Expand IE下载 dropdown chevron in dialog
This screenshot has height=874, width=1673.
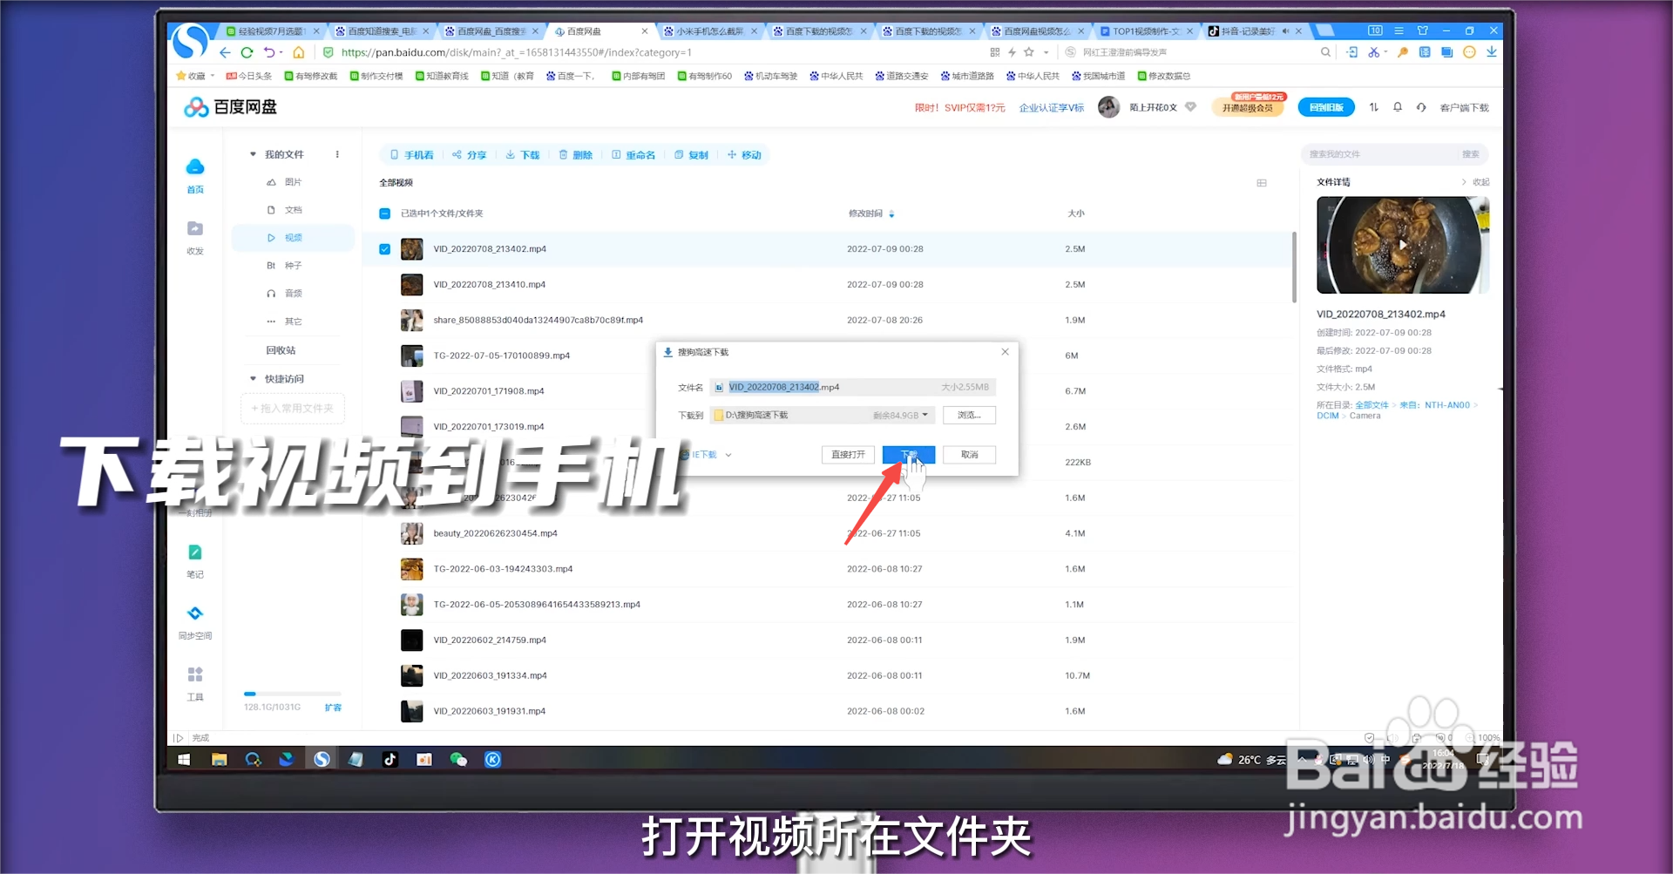click(728, 455)
